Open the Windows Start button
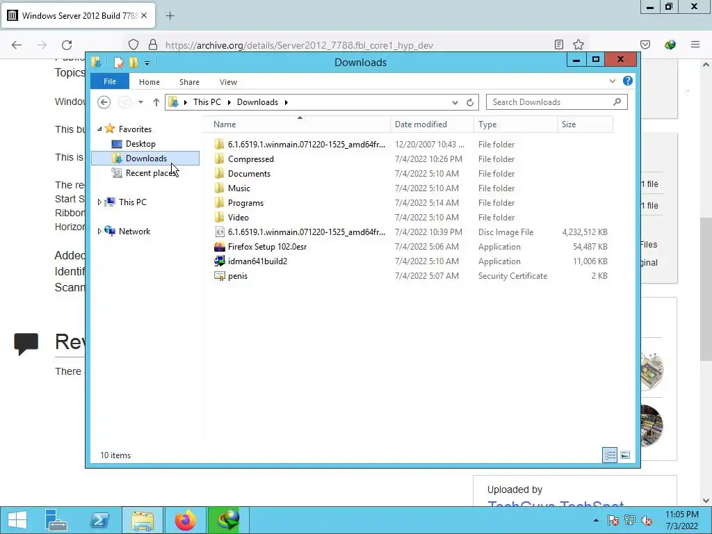 [x=17, y=520]
